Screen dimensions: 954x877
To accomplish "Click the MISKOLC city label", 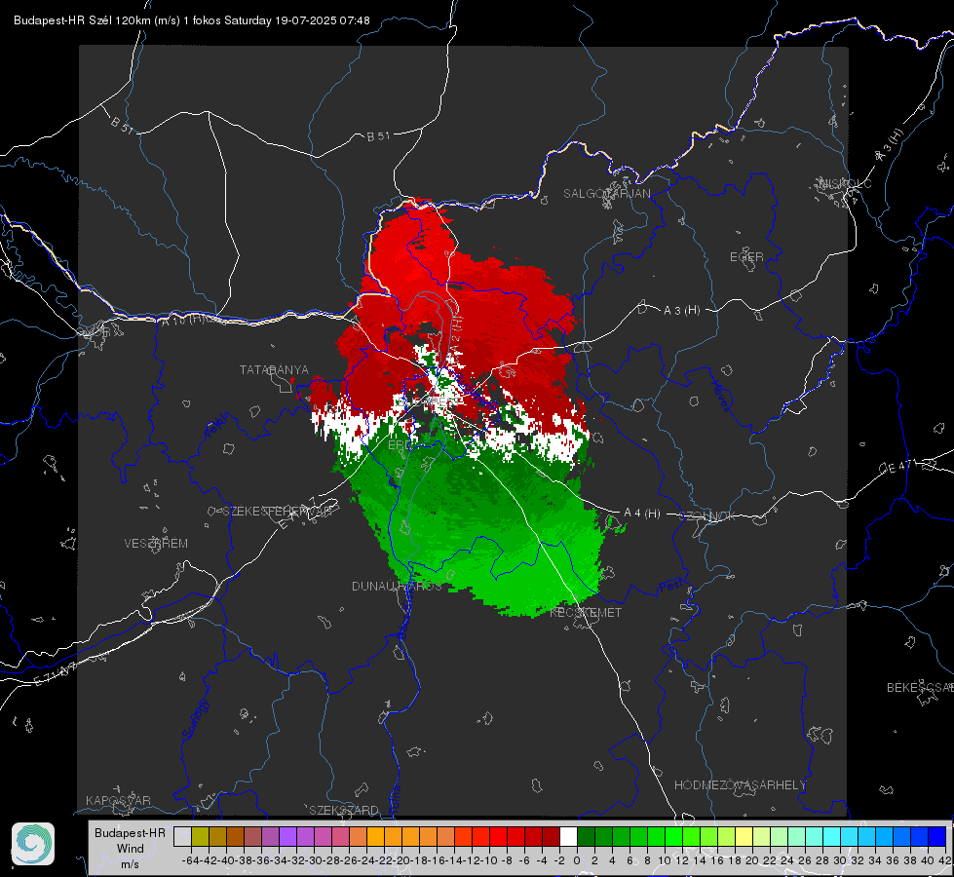I will point(845,183).
